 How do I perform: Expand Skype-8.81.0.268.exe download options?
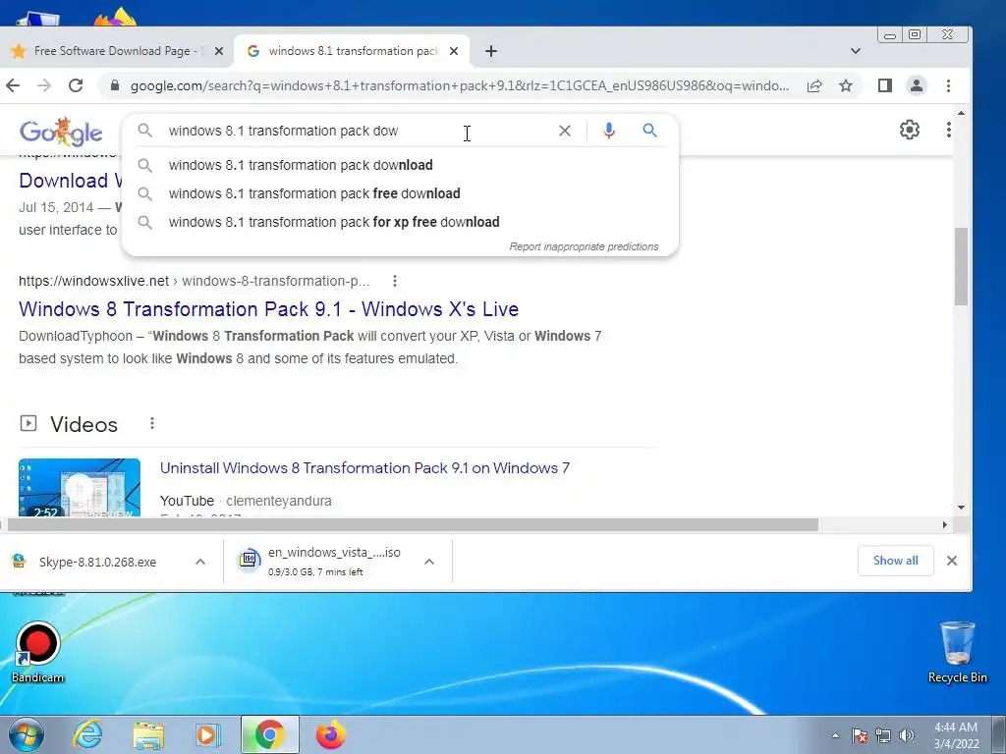[200, 562]
